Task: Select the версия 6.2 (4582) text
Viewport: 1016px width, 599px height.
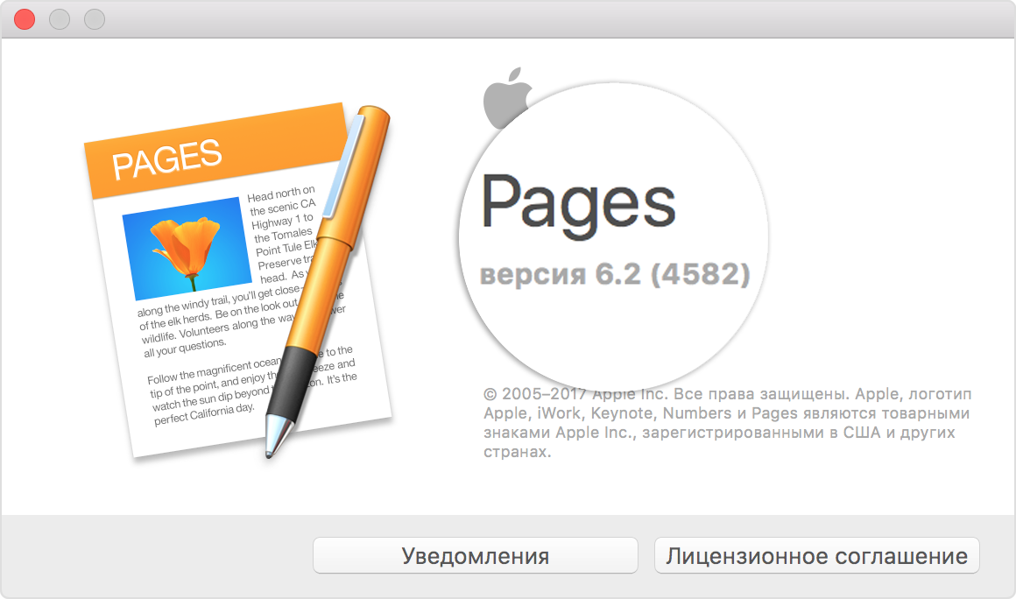Action: (614, 275)
